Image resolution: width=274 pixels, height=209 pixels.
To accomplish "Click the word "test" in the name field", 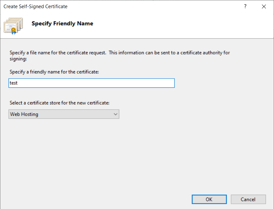I will click(14, 83).
